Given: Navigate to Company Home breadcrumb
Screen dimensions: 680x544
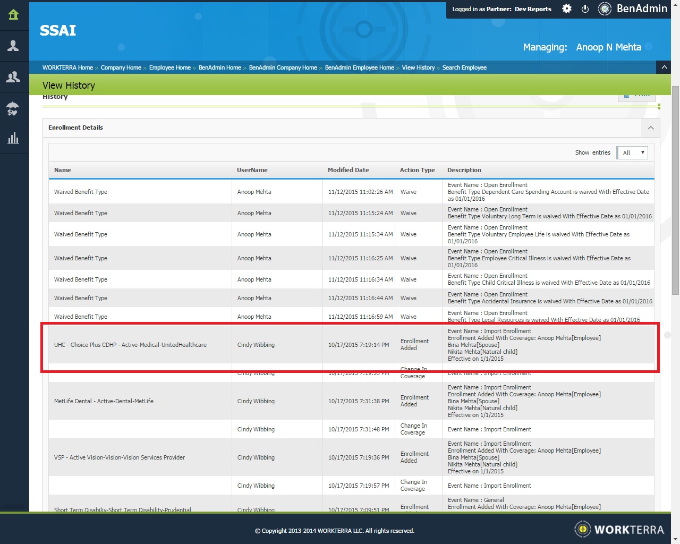Looking at the screenshot, I should (121, 67).
